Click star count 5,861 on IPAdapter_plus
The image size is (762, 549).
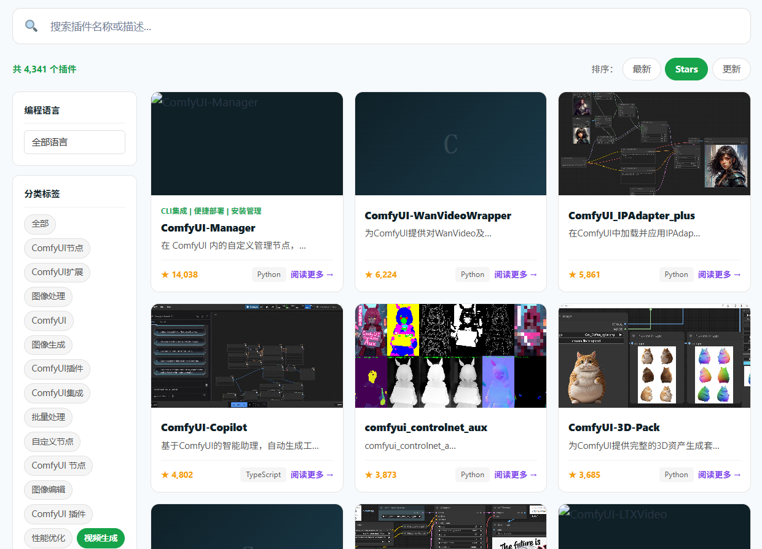click(x=584, y=274)
